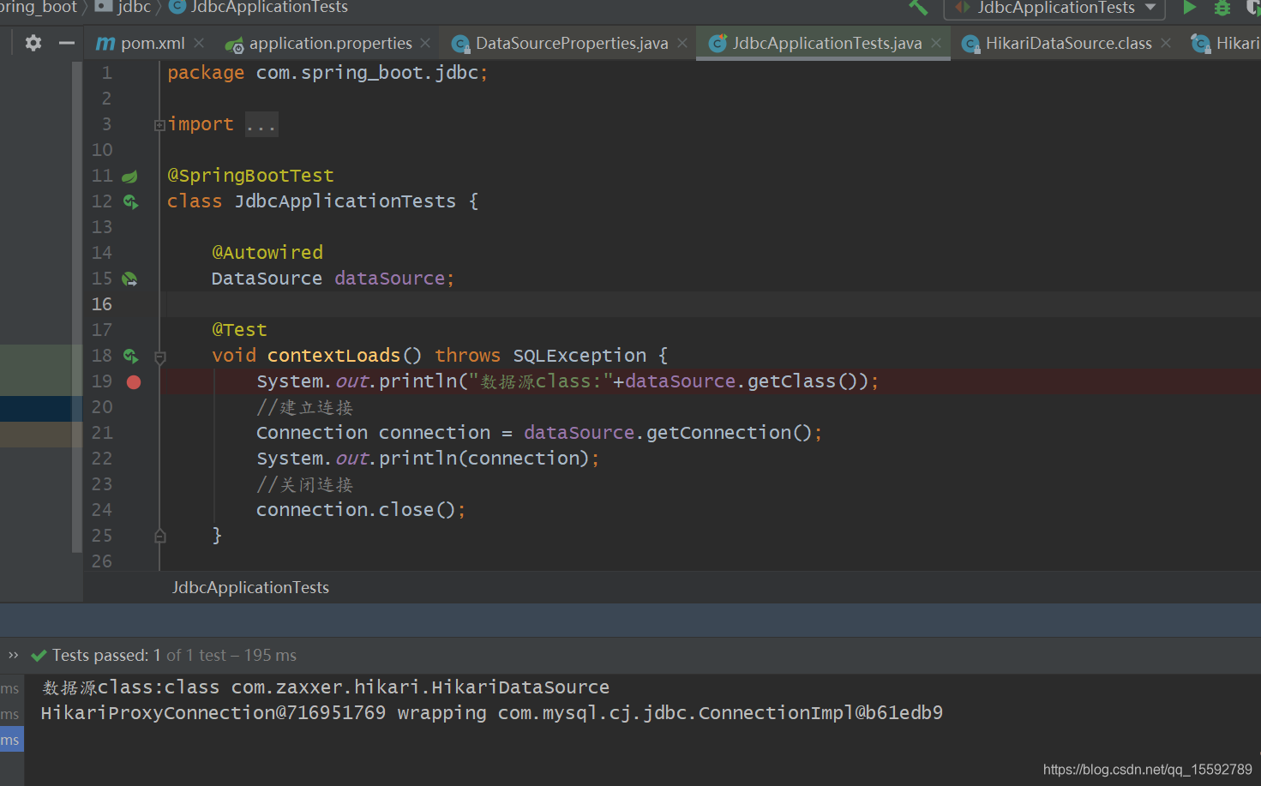Click the package declaration on line 1
This screenshot has width=1261, height=786.
click(x=327, y=73)
